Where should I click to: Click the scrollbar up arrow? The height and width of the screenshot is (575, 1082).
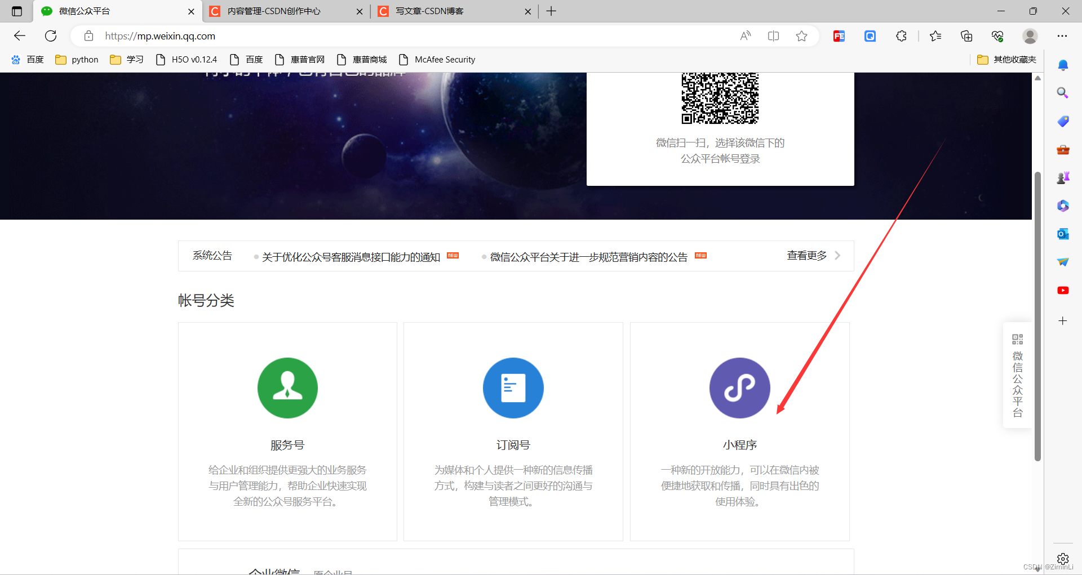1037,78
